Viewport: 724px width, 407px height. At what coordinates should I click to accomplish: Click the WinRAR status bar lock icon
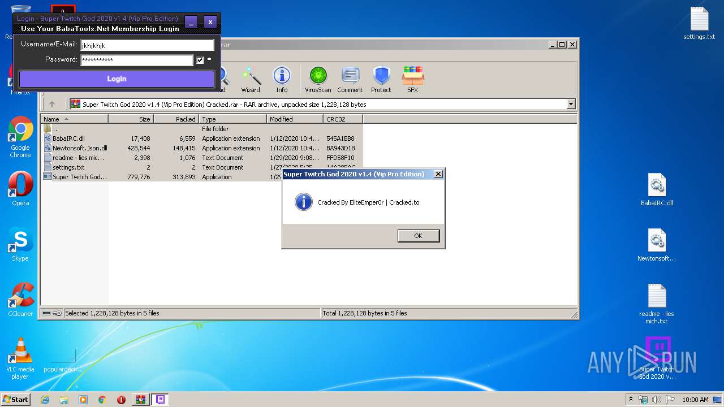57,313
